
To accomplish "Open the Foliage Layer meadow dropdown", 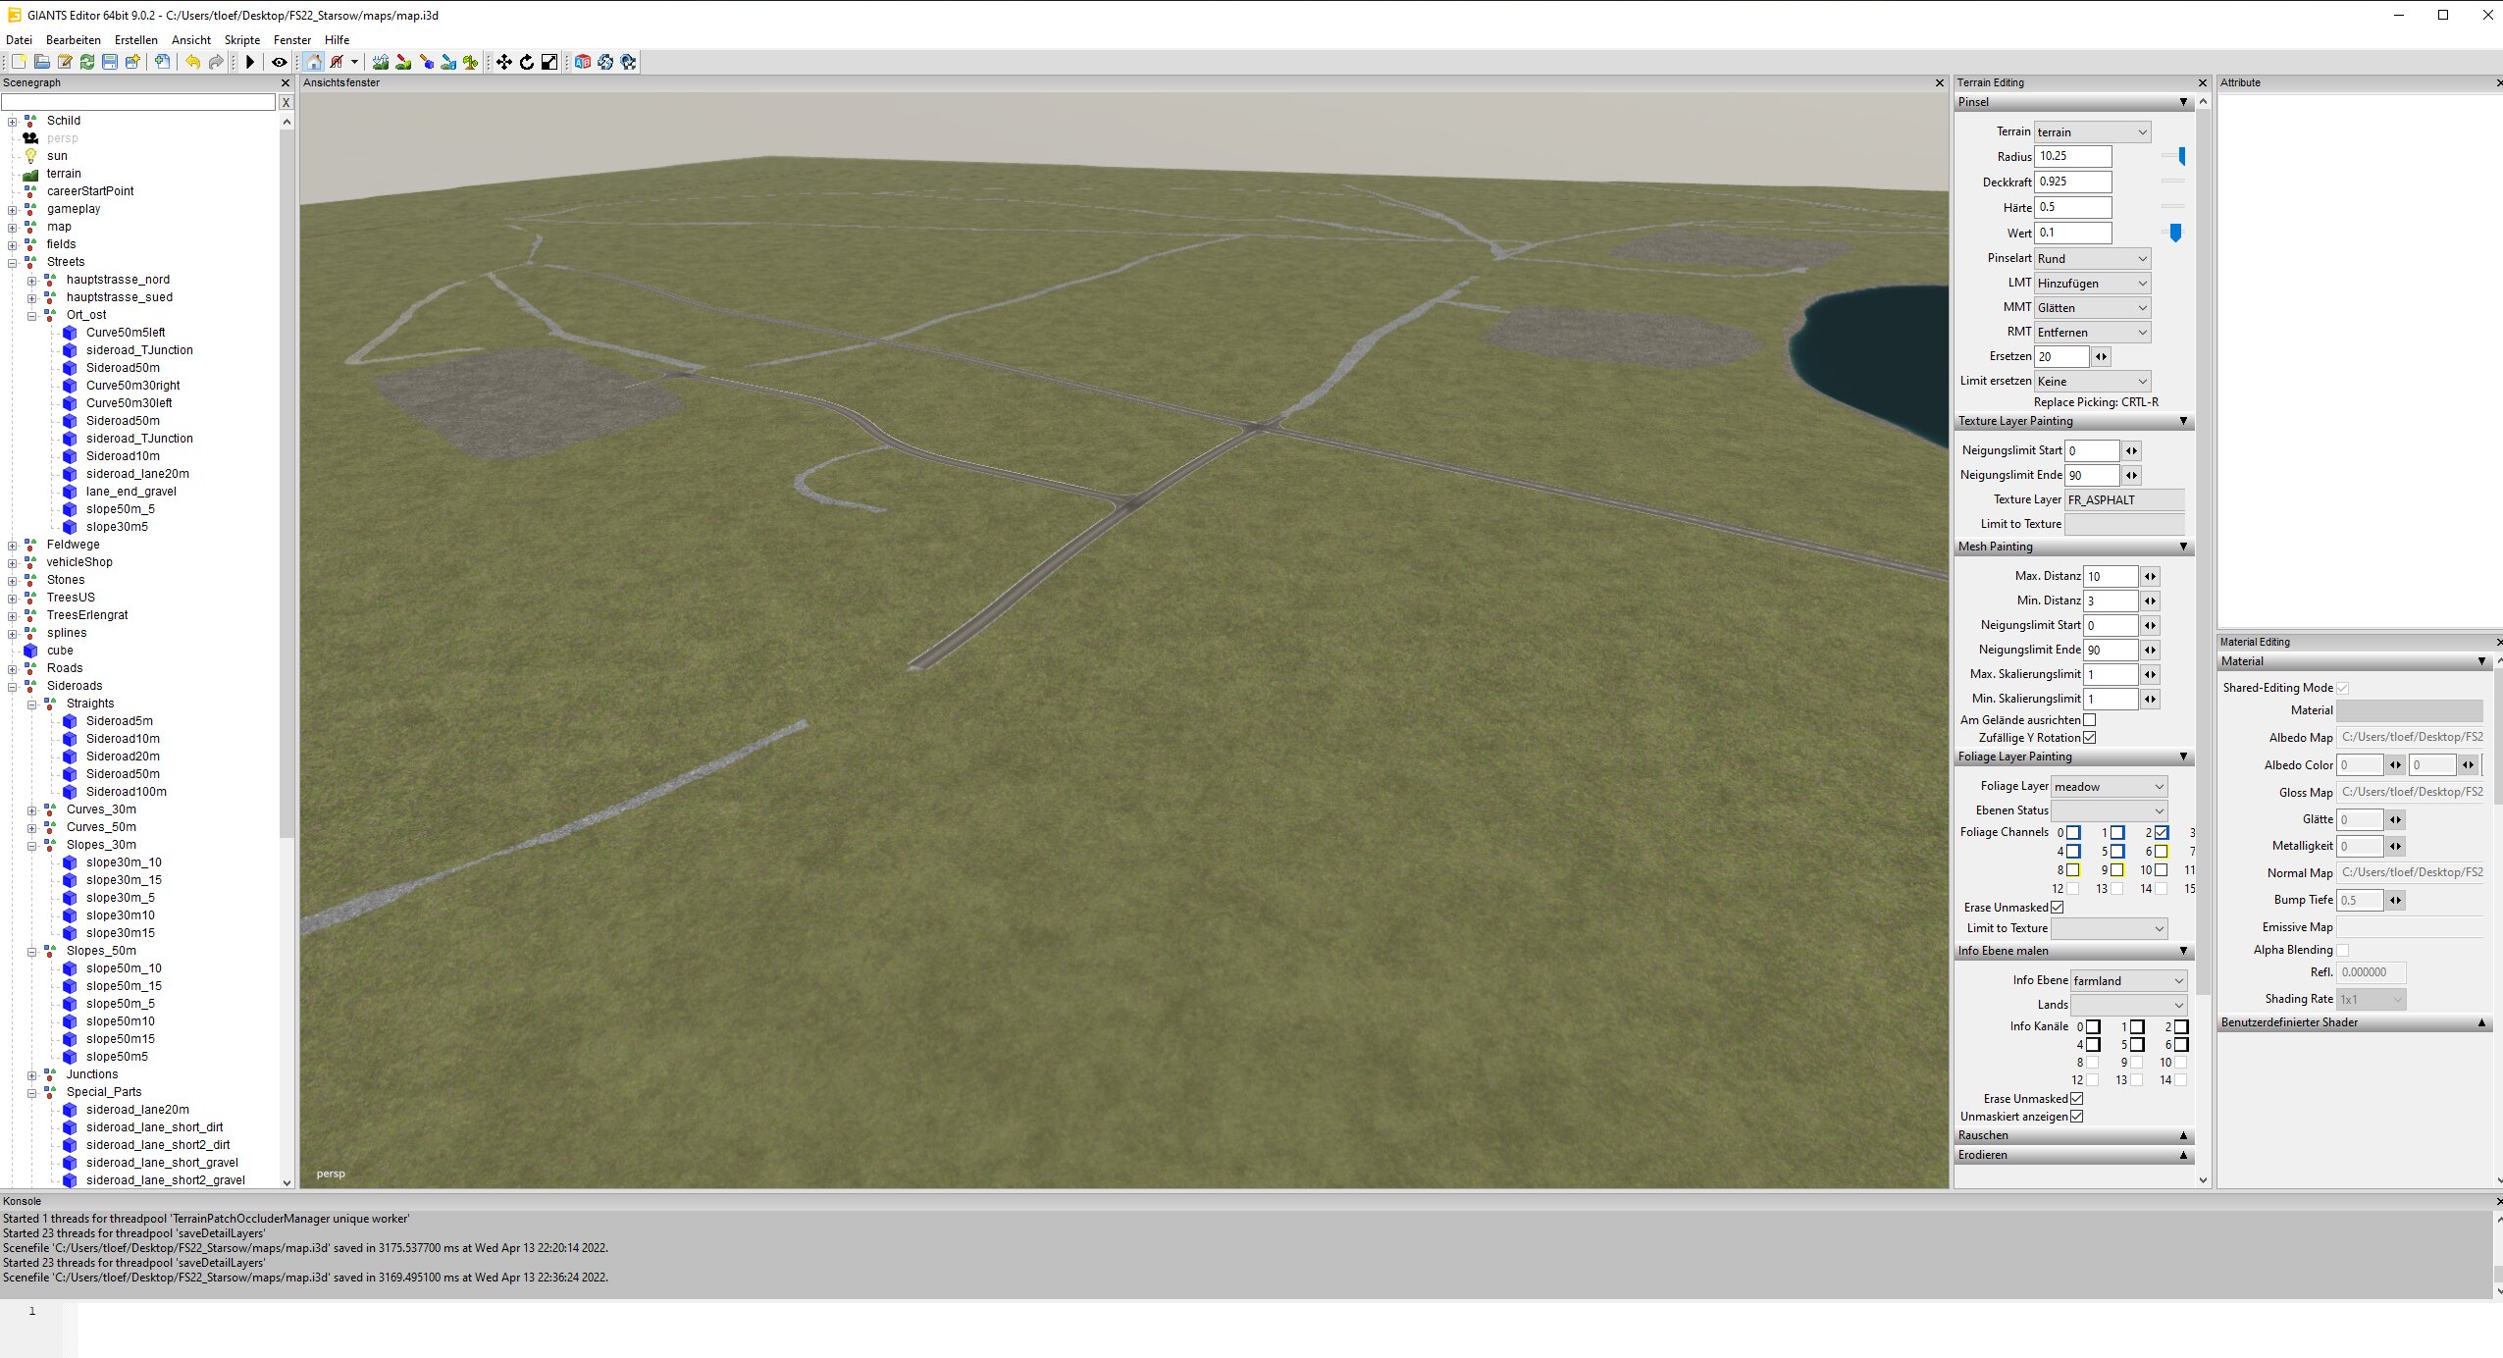I will point(2109,786).
